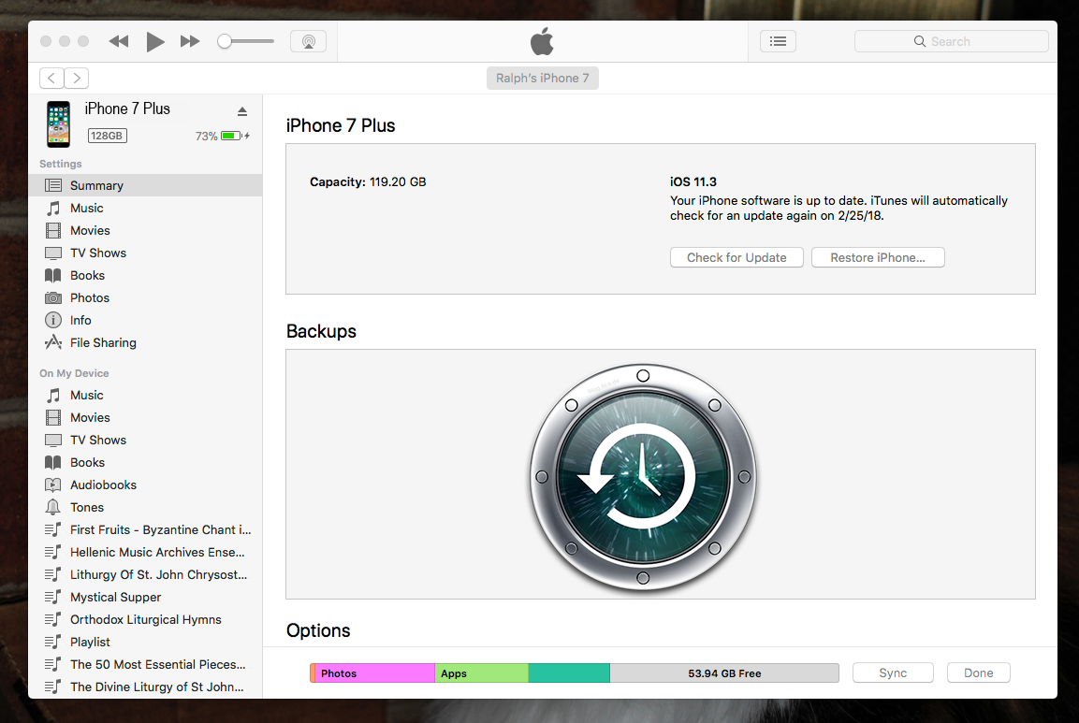Click the Books icon under On My Device
The image size is (1079, 723).
tap(53, 462)
